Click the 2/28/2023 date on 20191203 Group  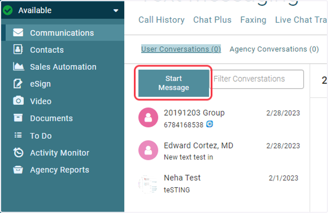[x=283, y=113]
